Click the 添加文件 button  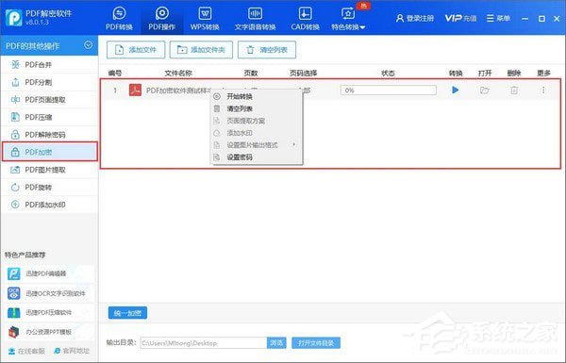(136, 50)
